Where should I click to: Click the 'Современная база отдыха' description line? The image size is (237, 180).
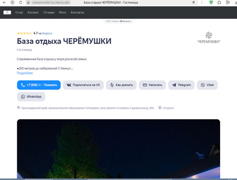click(52, 59)
